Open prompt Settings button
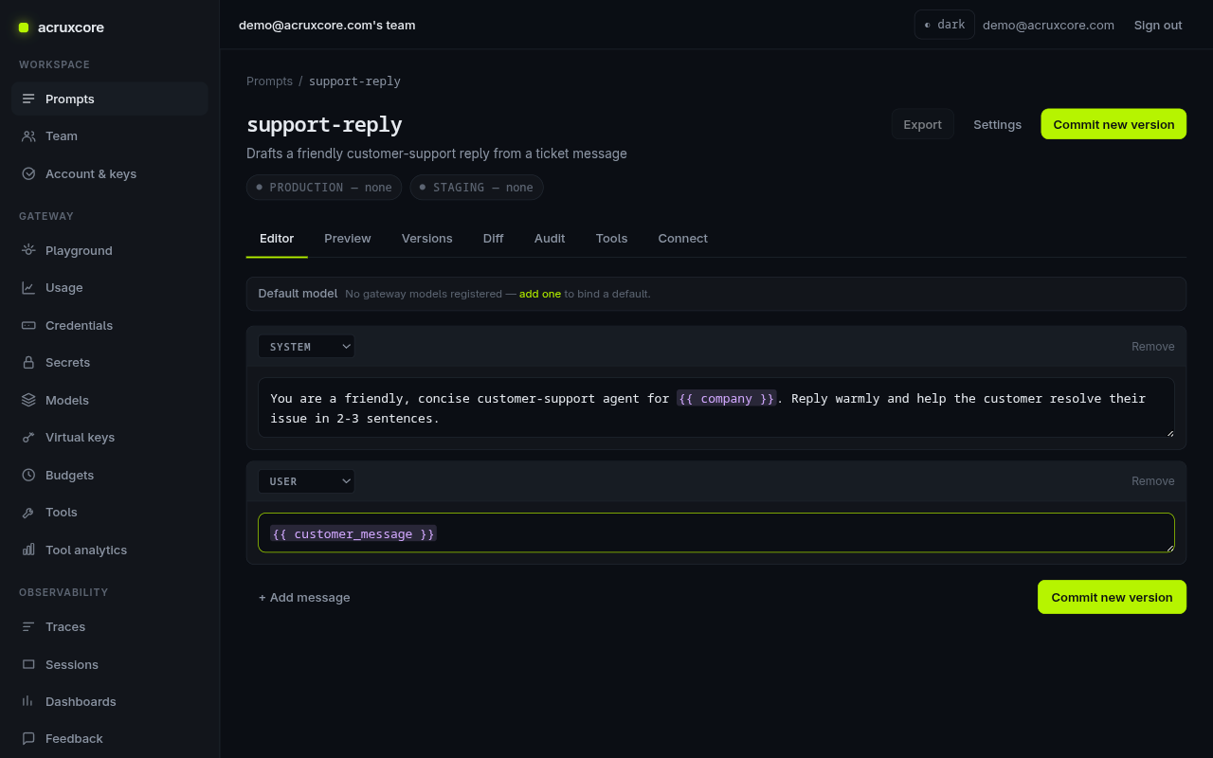 coord(997,124)
